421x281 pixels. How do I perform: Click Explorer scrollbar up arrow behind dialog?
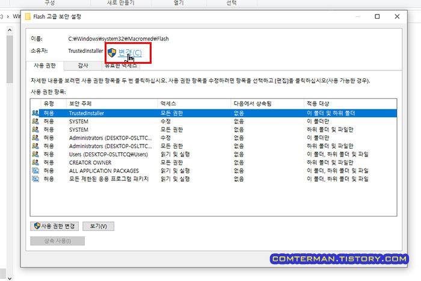click(x=10, y=30)
